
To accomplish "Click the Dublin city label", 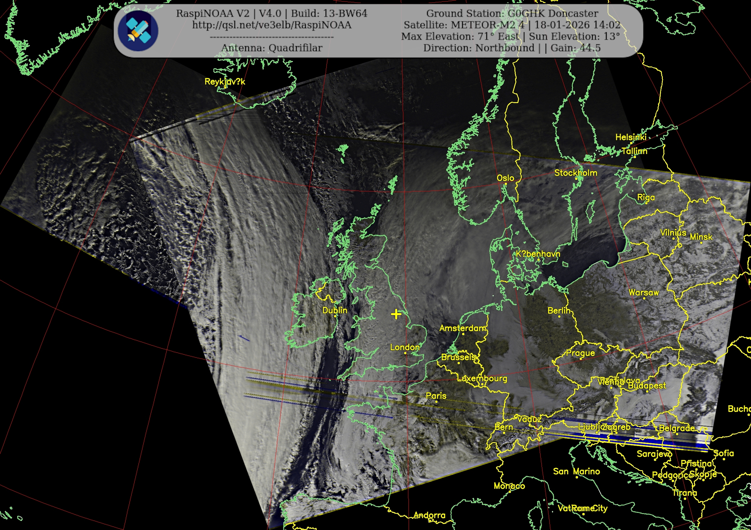I will coord(335,310).
